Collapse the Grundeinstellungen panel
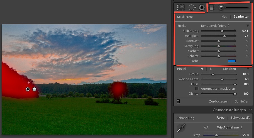This screenshot has width=254, height=138. coord(250,110)
